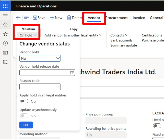Open the app launcher waffle icon
164x139 pixels.
5,6
